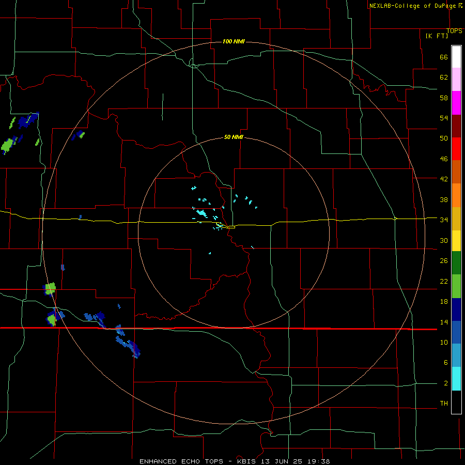
Task: Click the [K FT] units label
Action: click(x=437, y=36)
